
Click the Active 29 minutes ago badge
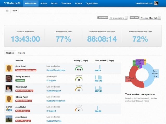[x=24, y=91]
